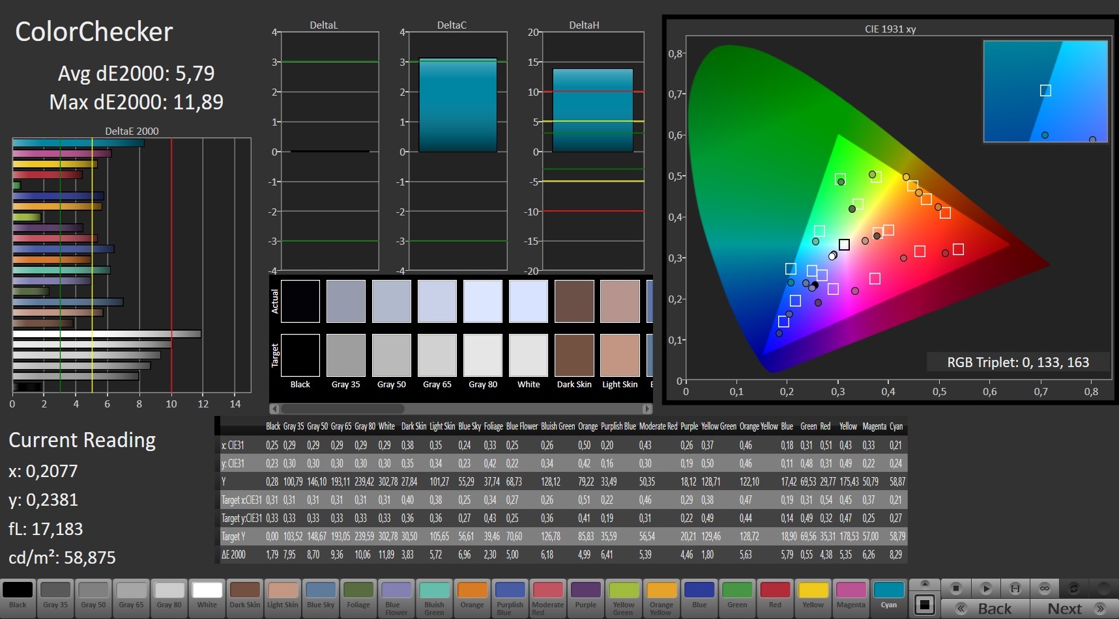
Task: Click the bracketed single-read icon
Action: coord(1015,588)
